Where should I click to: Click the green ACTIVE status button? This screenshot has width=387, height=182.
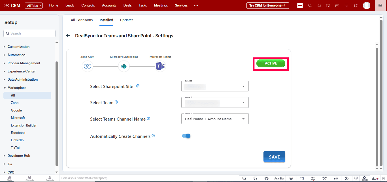click(271, 63)
